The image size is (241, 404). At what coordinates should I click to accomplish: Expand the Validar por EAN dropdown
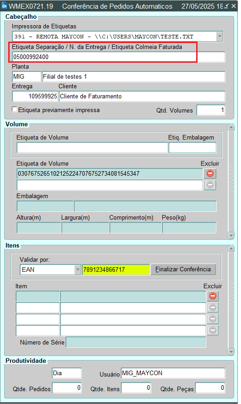(x=77, y=270)
